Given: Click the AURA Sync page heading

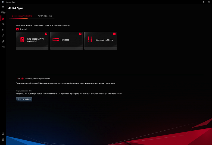Looking at the screenshot, I should (x=16, y=8).
